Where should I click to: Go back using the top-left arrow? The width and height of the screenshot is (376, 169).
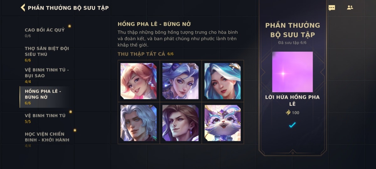pyautogui.click(x=23, y=8)
